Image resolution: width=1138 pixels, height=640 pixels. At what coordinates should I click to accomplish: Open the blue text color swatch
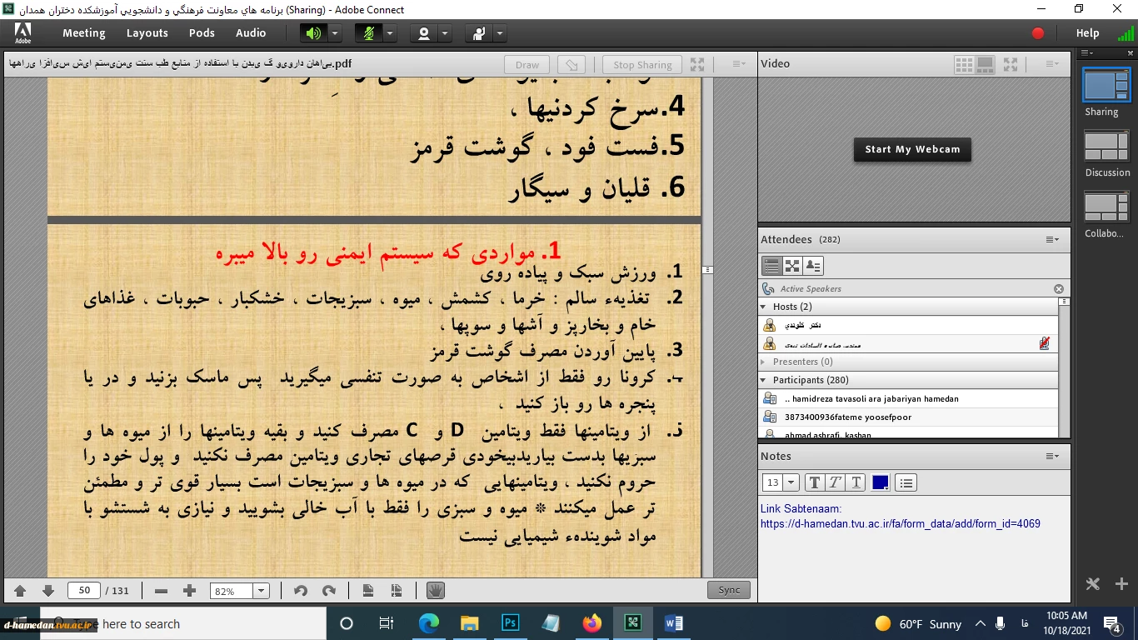coord(881,482)
